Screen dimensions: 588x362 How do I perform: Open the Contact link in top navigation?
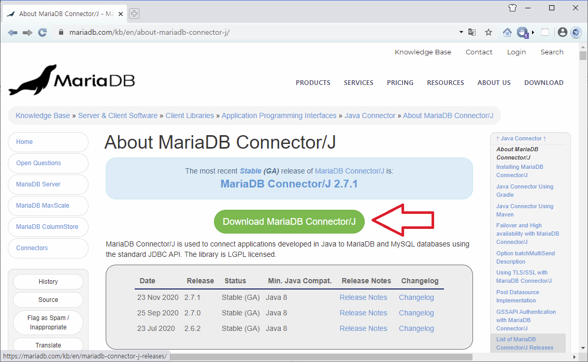[479, 52]
